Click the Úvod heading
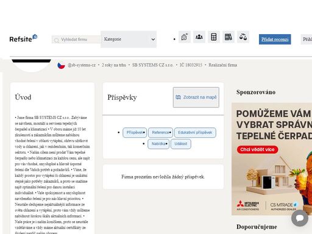The height and width of the screenshot is (234, 312). coord(23,97)
